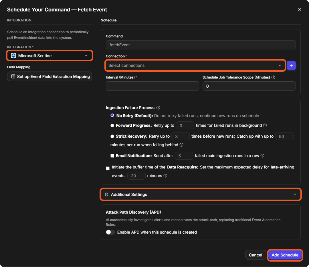This screenshot has width=309, height=267.
Task: Click help icon after 'ingestion runs in a row'
Action: (x=262, y=156)
